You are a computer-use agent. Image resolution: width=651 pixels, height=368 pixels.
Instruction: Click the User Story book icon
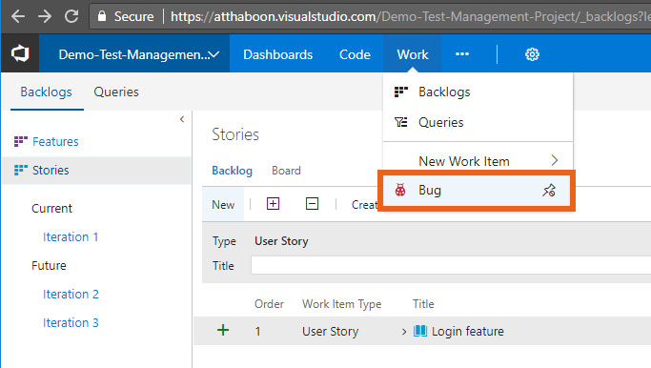coord(420,331)
